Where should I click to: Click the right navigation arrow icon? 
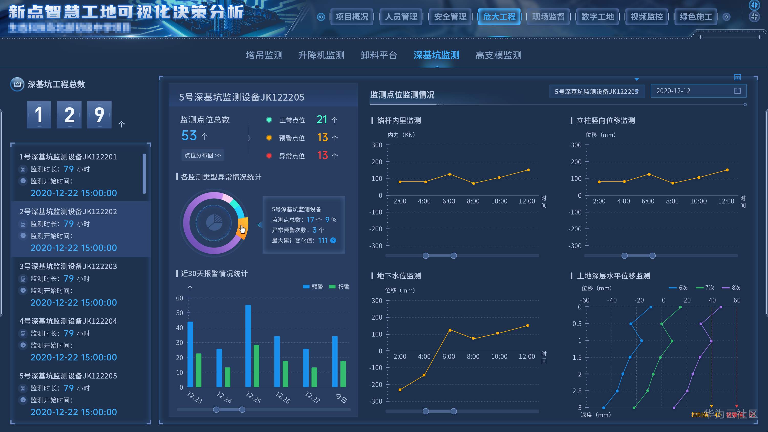726,17
